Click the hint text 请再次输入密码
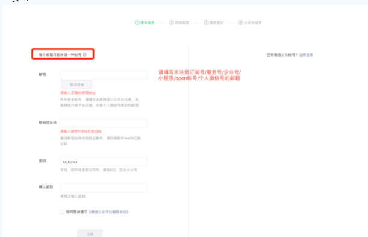 (73, 197)
